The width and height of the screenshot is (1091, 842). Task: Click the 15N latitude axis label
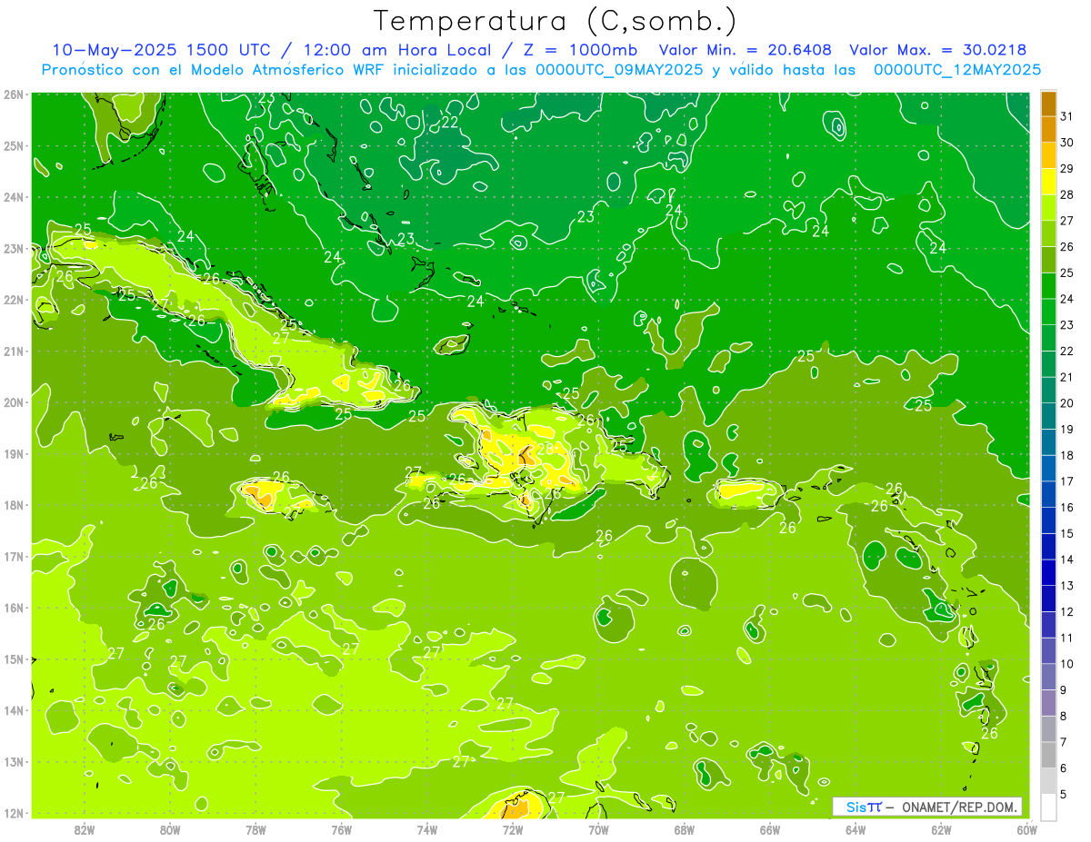click(x=15, y=659)
